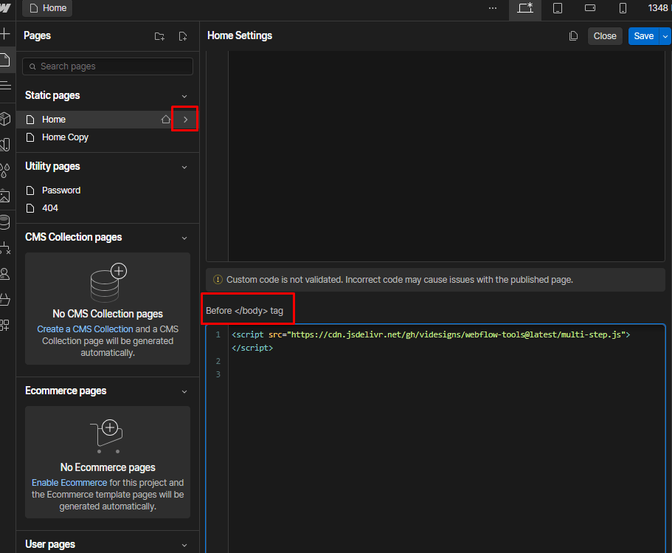
Task: Open the Save dropdown arrow
Action: click(665, 36)
